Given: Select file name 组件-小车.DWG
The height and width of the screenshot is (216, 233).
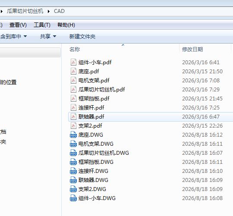Looking at the screenshot, I should [97, 198].
